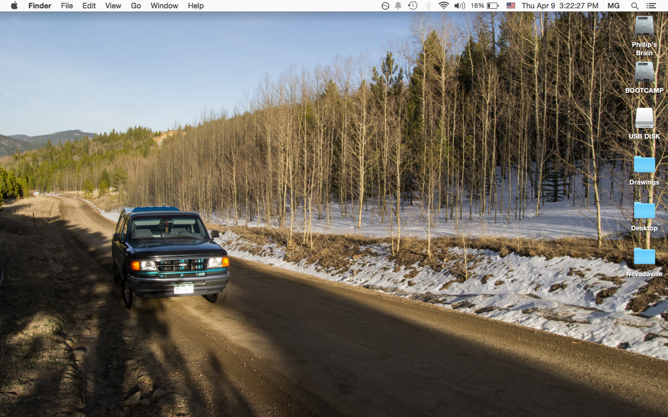Open the volume control in menu bar
Image resolution: width=668 pixels, height=417 pixels.
click(x=459, y=6)
